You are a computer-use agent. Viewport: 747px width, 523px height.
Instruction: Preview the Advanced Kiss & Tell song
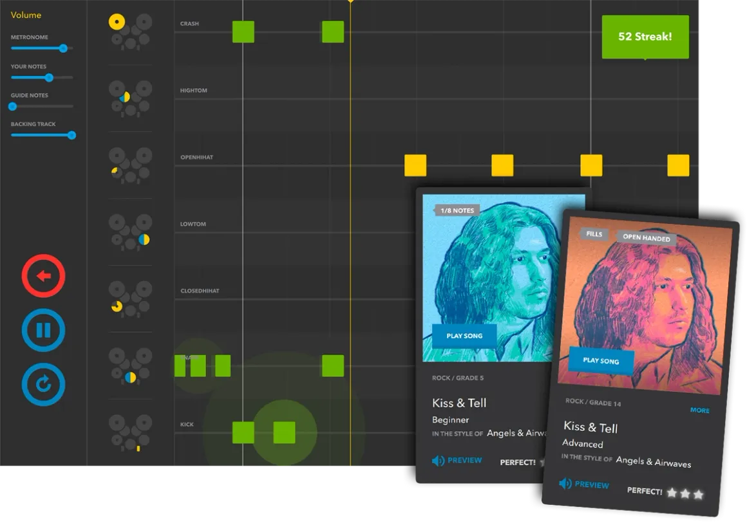[584, 484]
